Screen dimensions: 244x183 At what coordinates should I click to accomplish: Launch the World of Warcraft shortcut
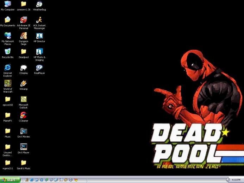(7, 87)
